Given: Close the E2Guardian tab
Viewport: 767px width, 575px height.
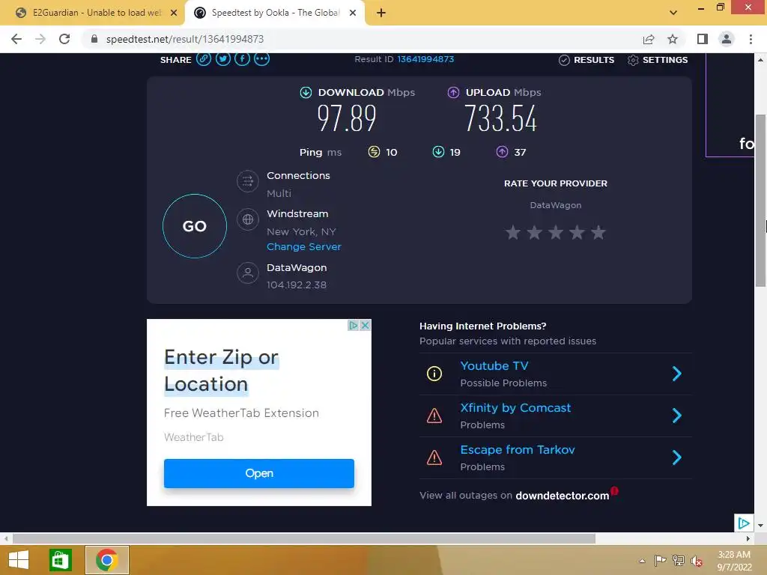Looking at the screenshot, I should [x=174, y=13].
